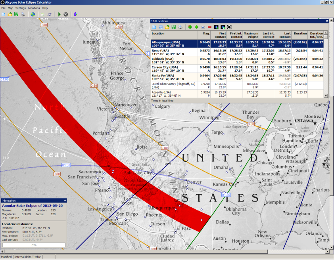Switch to the Internal delta T table tab
Screen dimensions: 334x260
28,257
